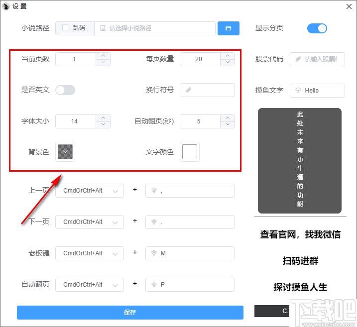The height and width of the screenshot is (327, 357).
Task: Click the 换行符号 input field
Action: [207, 90]
